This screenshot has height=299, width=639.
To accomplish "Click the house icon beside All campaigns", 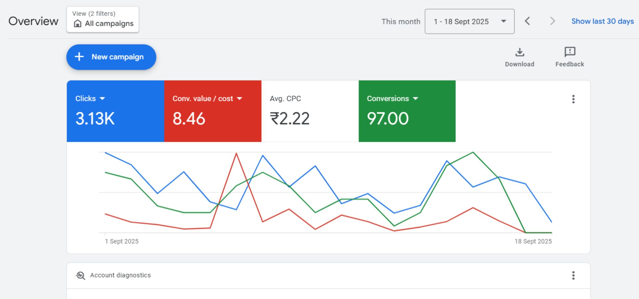I will click(x=78, y=24).
